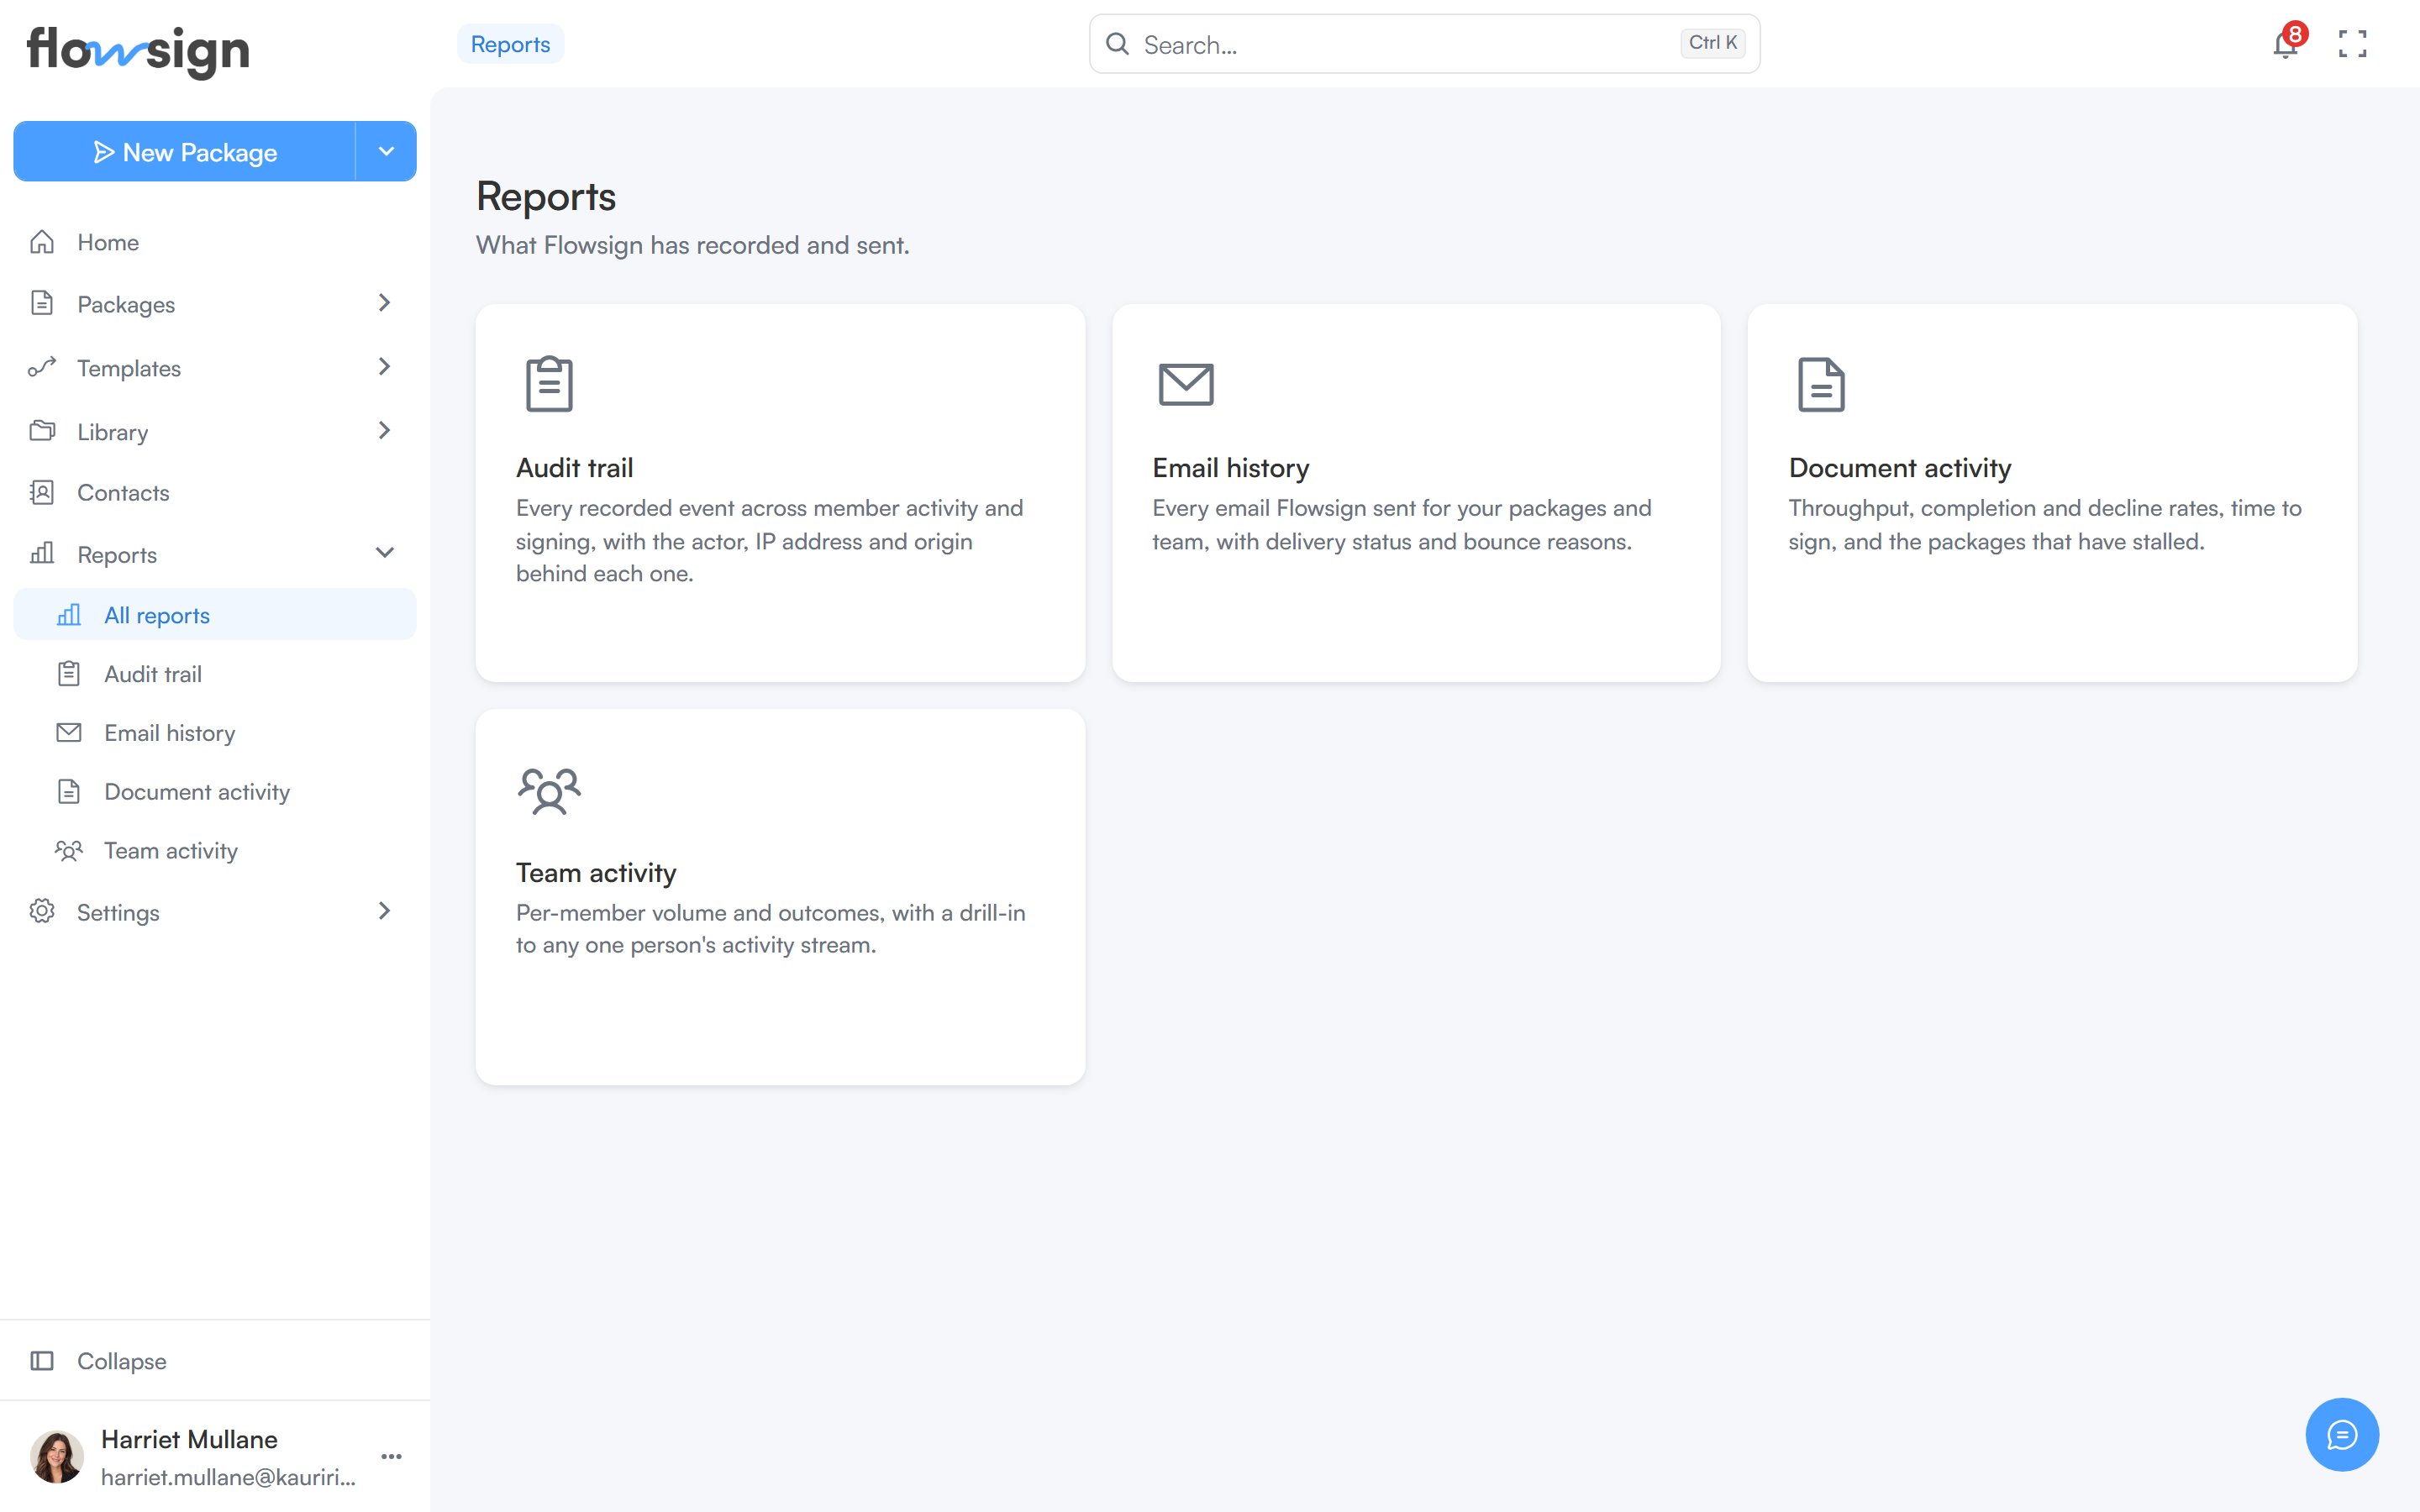The width and height of the screenshot is (2420, 1512).
Task: Click the Ctrl K shortcut badge
Action: point(1712,43)
